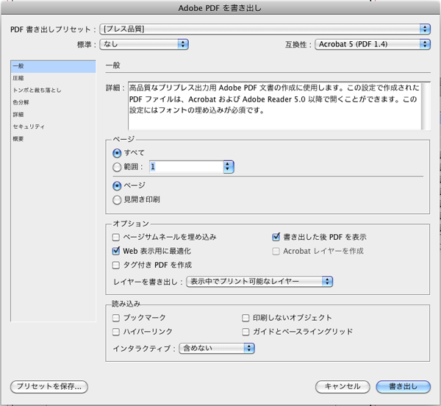Select 詳細 in the left category list

tap(53, 115)
